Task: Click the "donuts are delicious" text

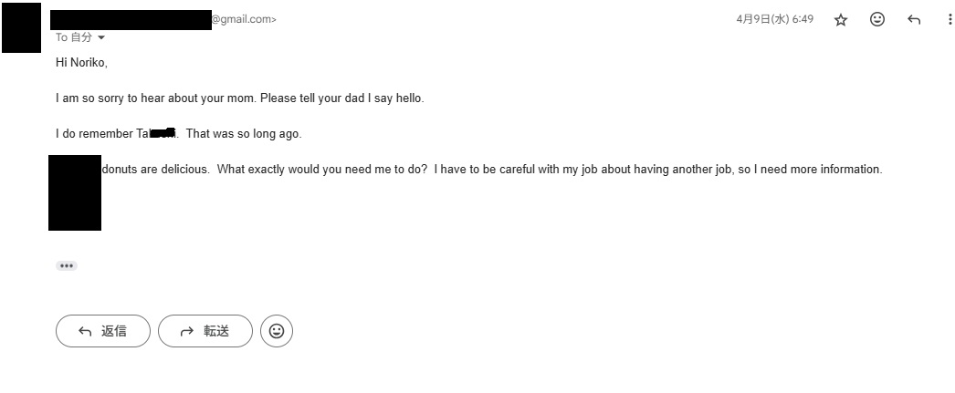Action: (x=155, y=170)
